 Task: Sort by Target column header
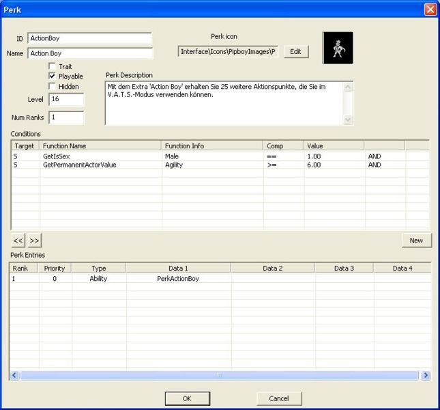point(25,146)
